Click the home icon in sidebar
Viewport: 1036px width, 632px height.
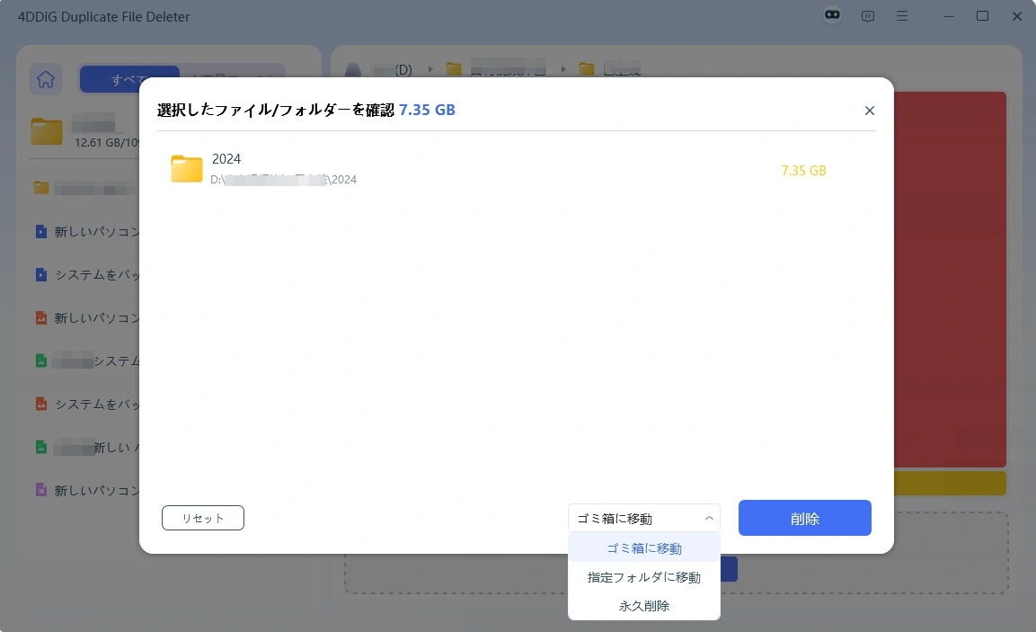pos(46,79)
